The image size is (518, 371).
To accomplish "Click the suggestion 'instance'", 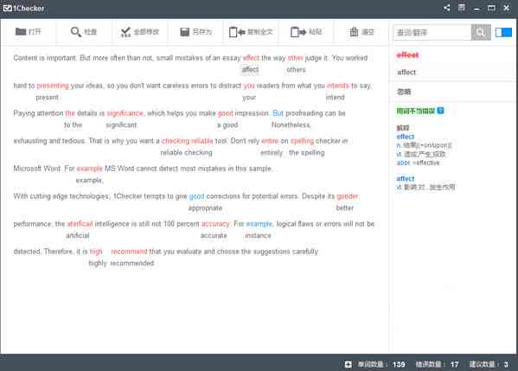I will tap(258, 235).
